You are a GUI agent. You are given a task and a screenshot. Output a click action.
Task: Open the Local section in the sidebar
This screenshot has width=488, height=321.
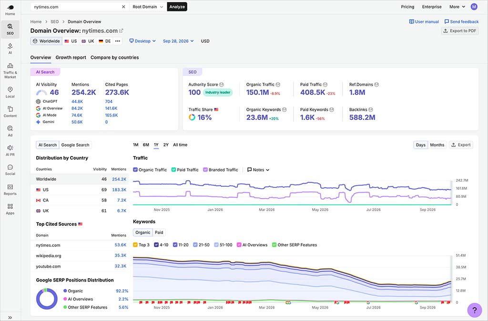click(10, 92)
